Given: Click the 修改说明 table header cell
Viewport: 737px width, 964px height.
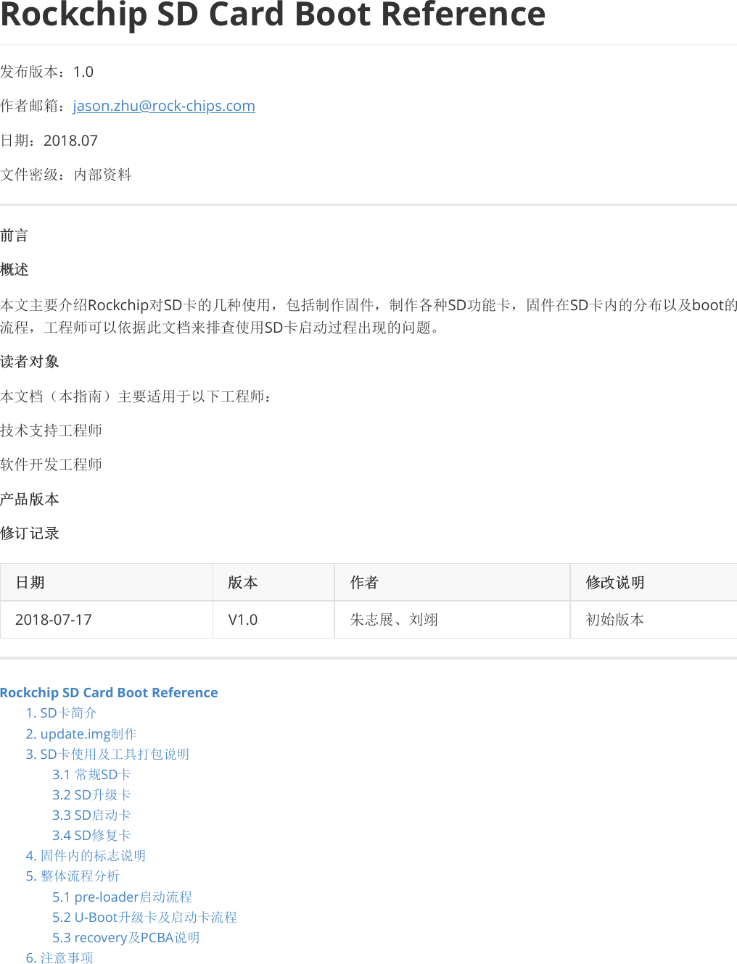Looking at the screenshot, I should click(654, 582).
